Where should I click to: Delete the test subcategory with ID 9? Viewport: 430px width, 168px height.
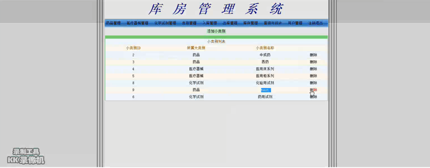point(313,90)
